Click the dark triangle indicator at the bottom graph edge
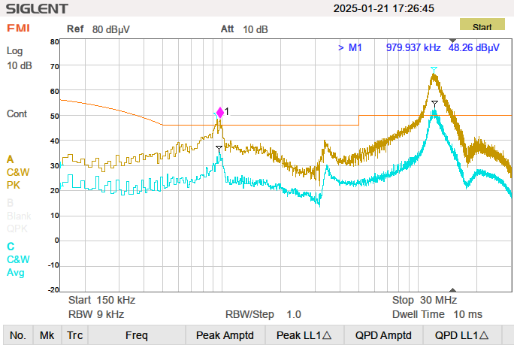This screenshot has height=345, width=514. click(452, 290)
